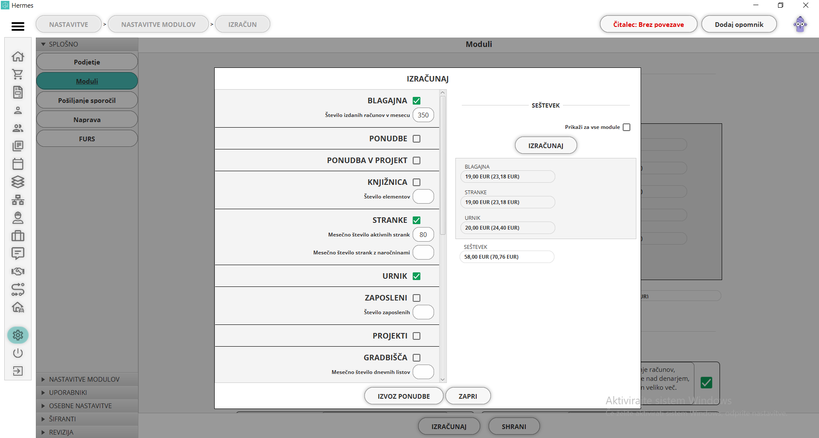This screenshot has width=819, height=438.
Task: Click the NASTAVITVE breadcrumb
Action: tap(69, 24)
